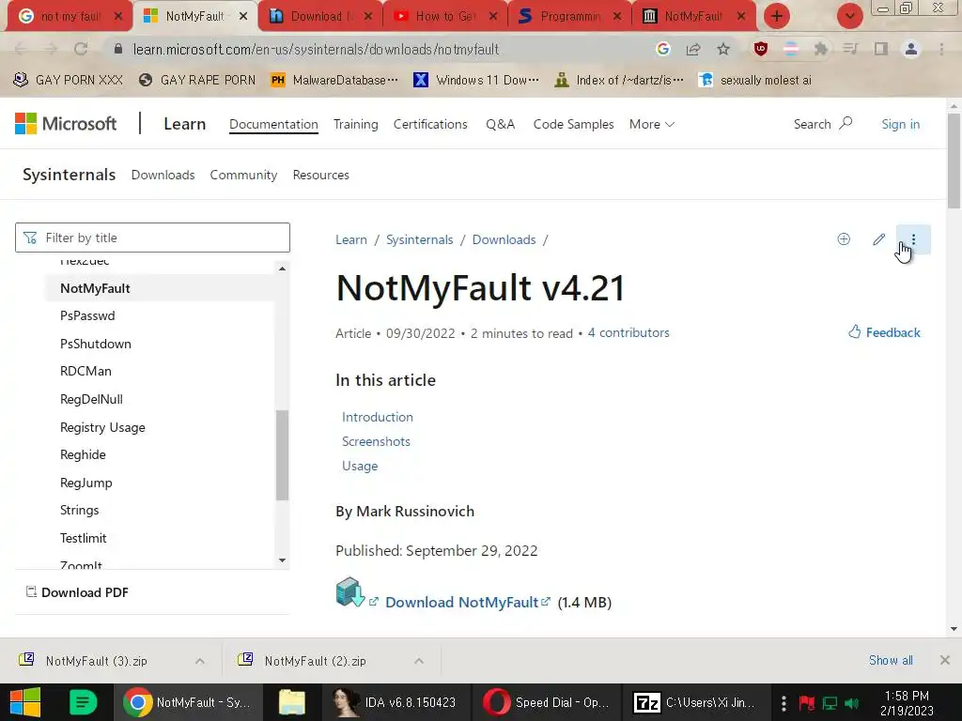
Task: Open NotMyFault (2).zip download item
Action: click(316, 661)
